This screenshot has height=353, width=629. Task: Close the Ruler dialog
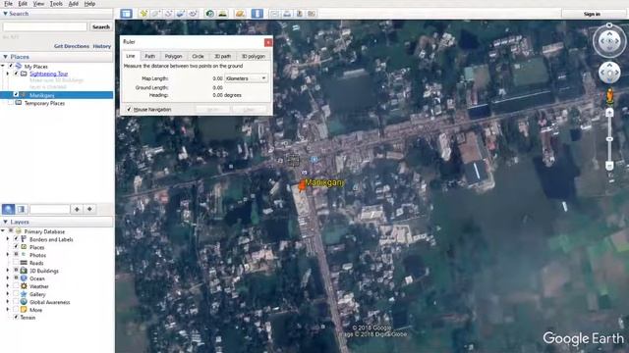point(268,42)
